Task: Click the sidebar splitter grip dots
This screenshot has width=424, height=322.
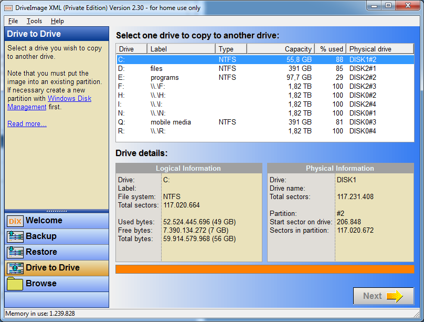Action: [x=57, y=211]
